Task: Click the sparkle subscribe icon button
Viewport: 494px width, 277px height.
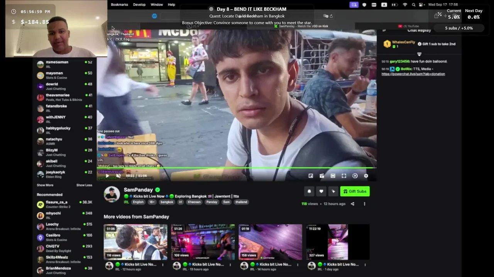Action: point(333,191)
